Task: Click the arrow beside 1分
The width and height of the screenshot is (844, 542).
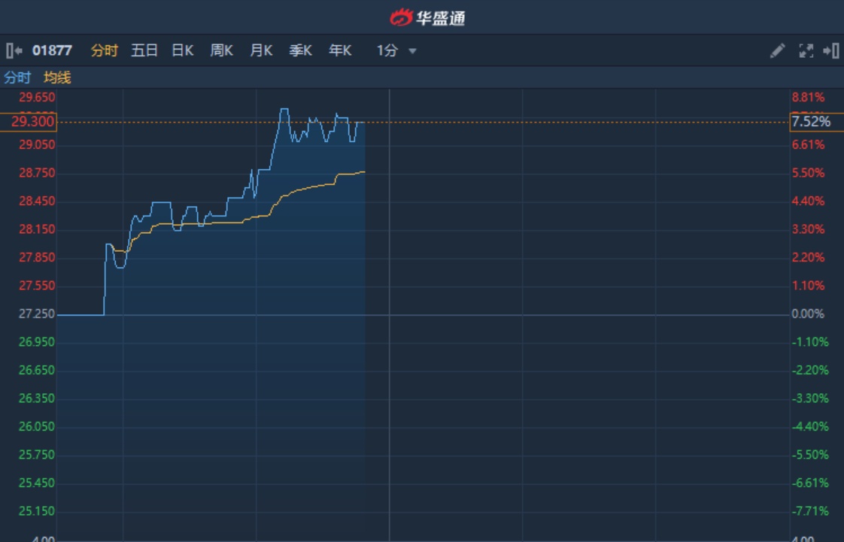Action: (x=412, y=51)
